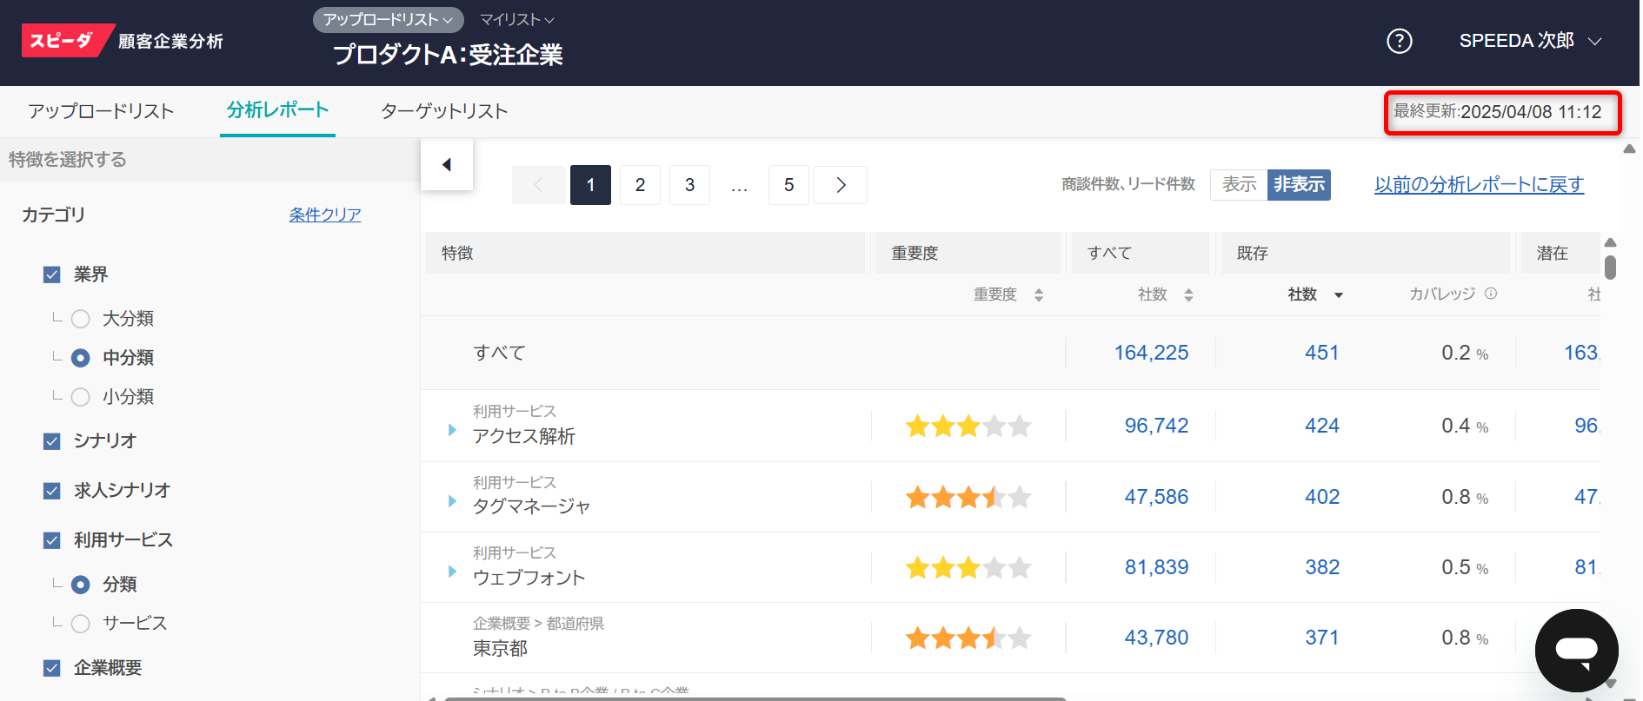This screenshot has height=701, width=1643.
Task: Collapse the feature sidebar with the left arrow
Action: [x=447, y=165]
